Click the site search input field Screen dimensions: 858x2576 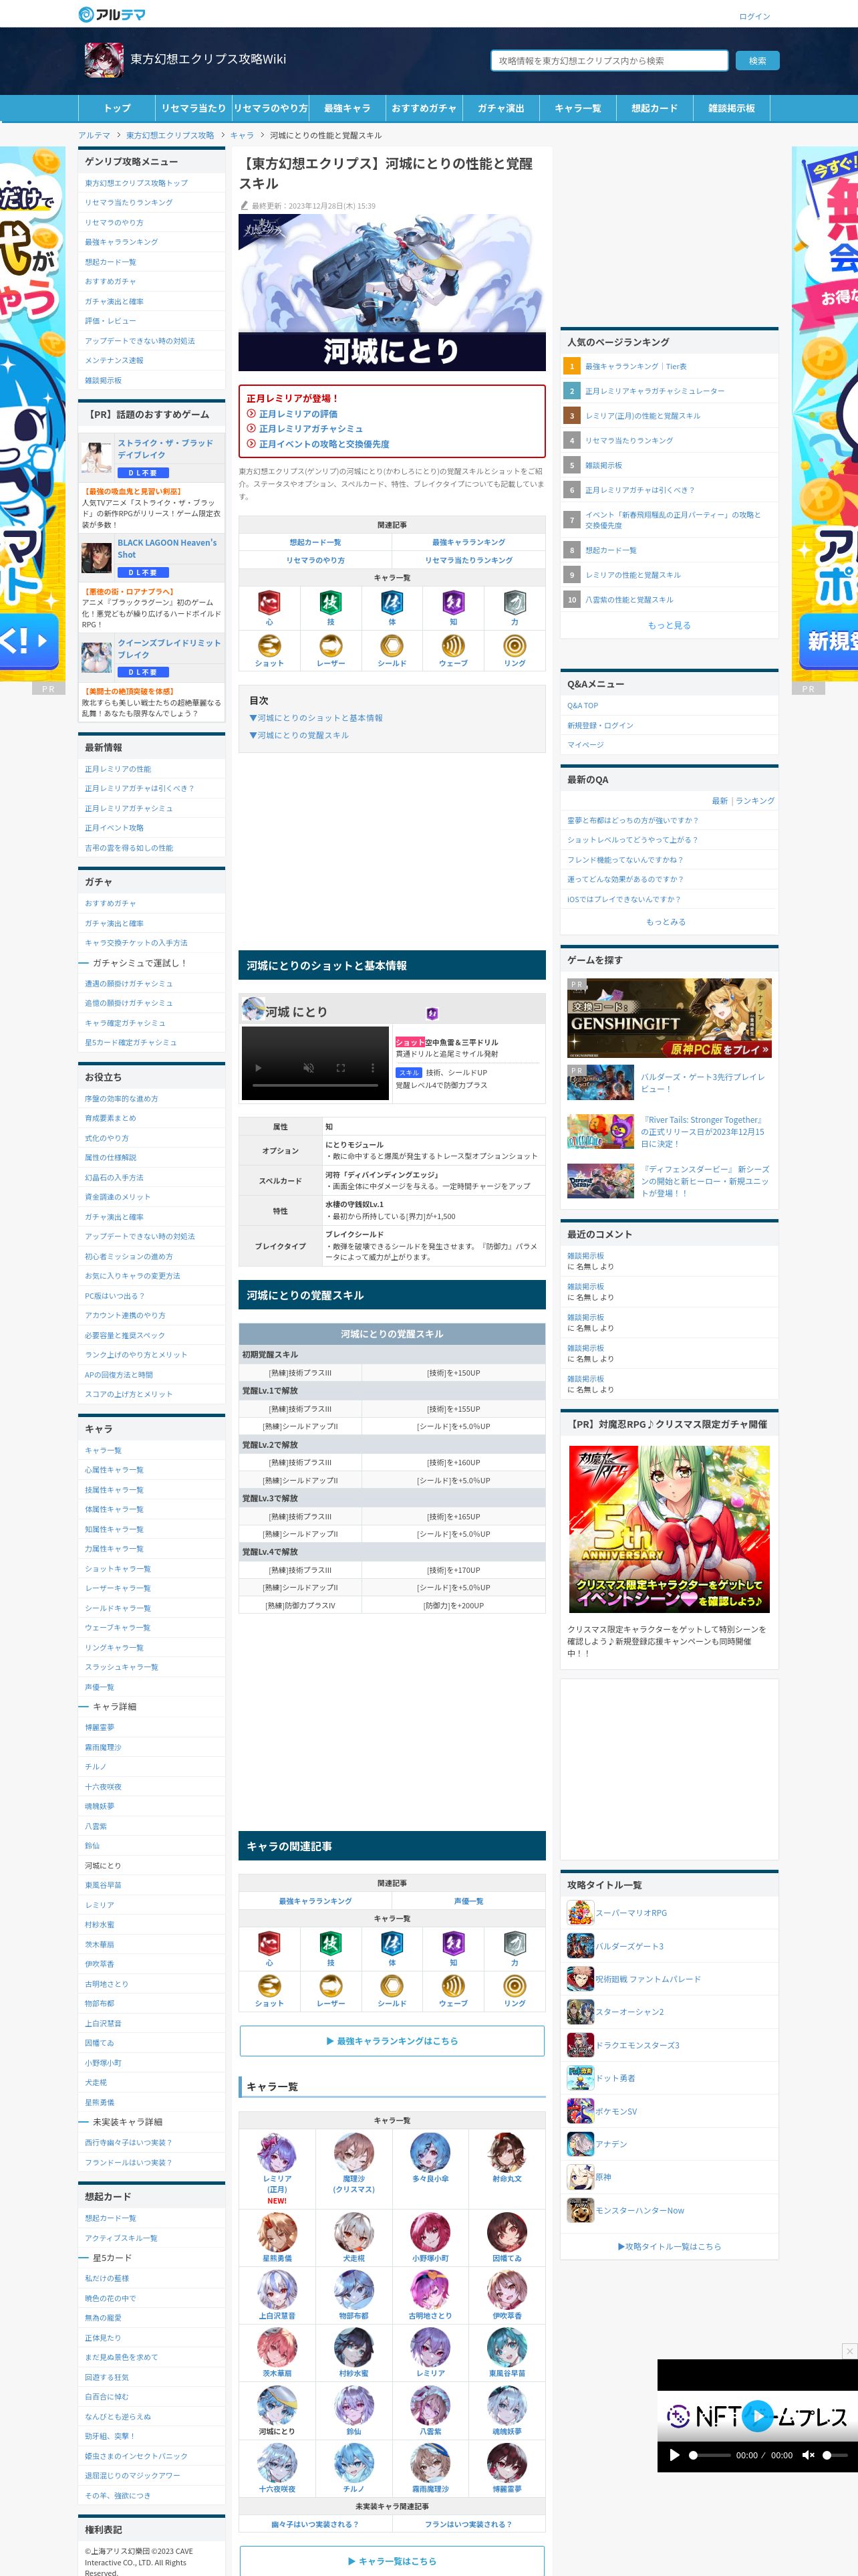[609, 61]
